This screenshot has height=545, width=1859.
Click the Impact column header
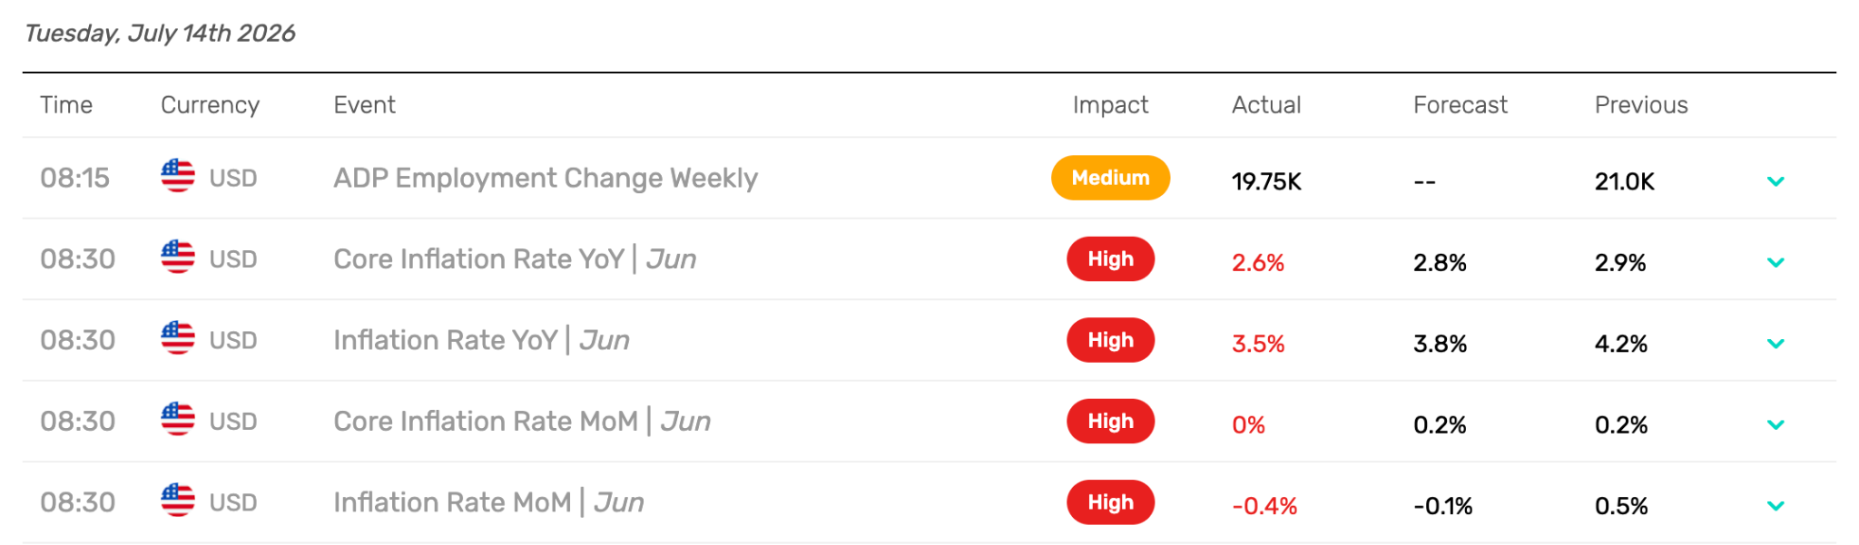coord(1110,105)
